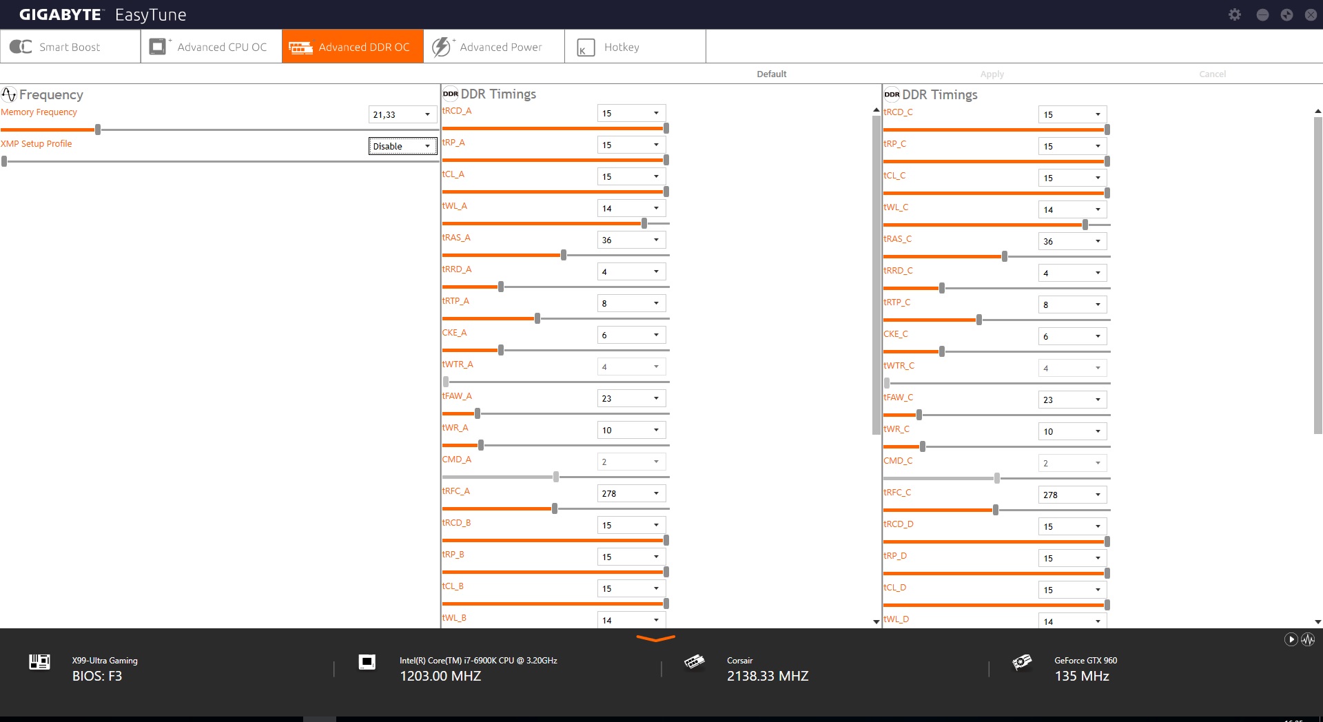Switch to the Advanced CPU OC tab
The image size is (1323, 722).
[x=211, y=47]
